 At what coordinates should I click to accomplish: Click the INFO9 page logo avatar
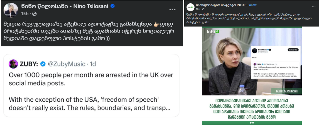pyautogui.click(x=190, y=7)
